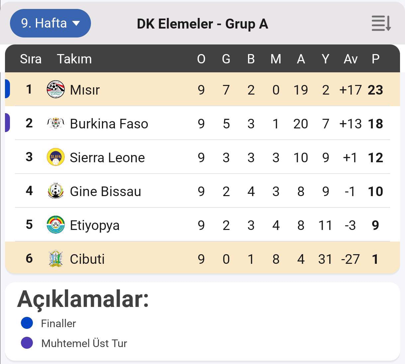Screen dimensions: 405x364
Task: Click the Sıra column header
Action: tap(31, 59)
